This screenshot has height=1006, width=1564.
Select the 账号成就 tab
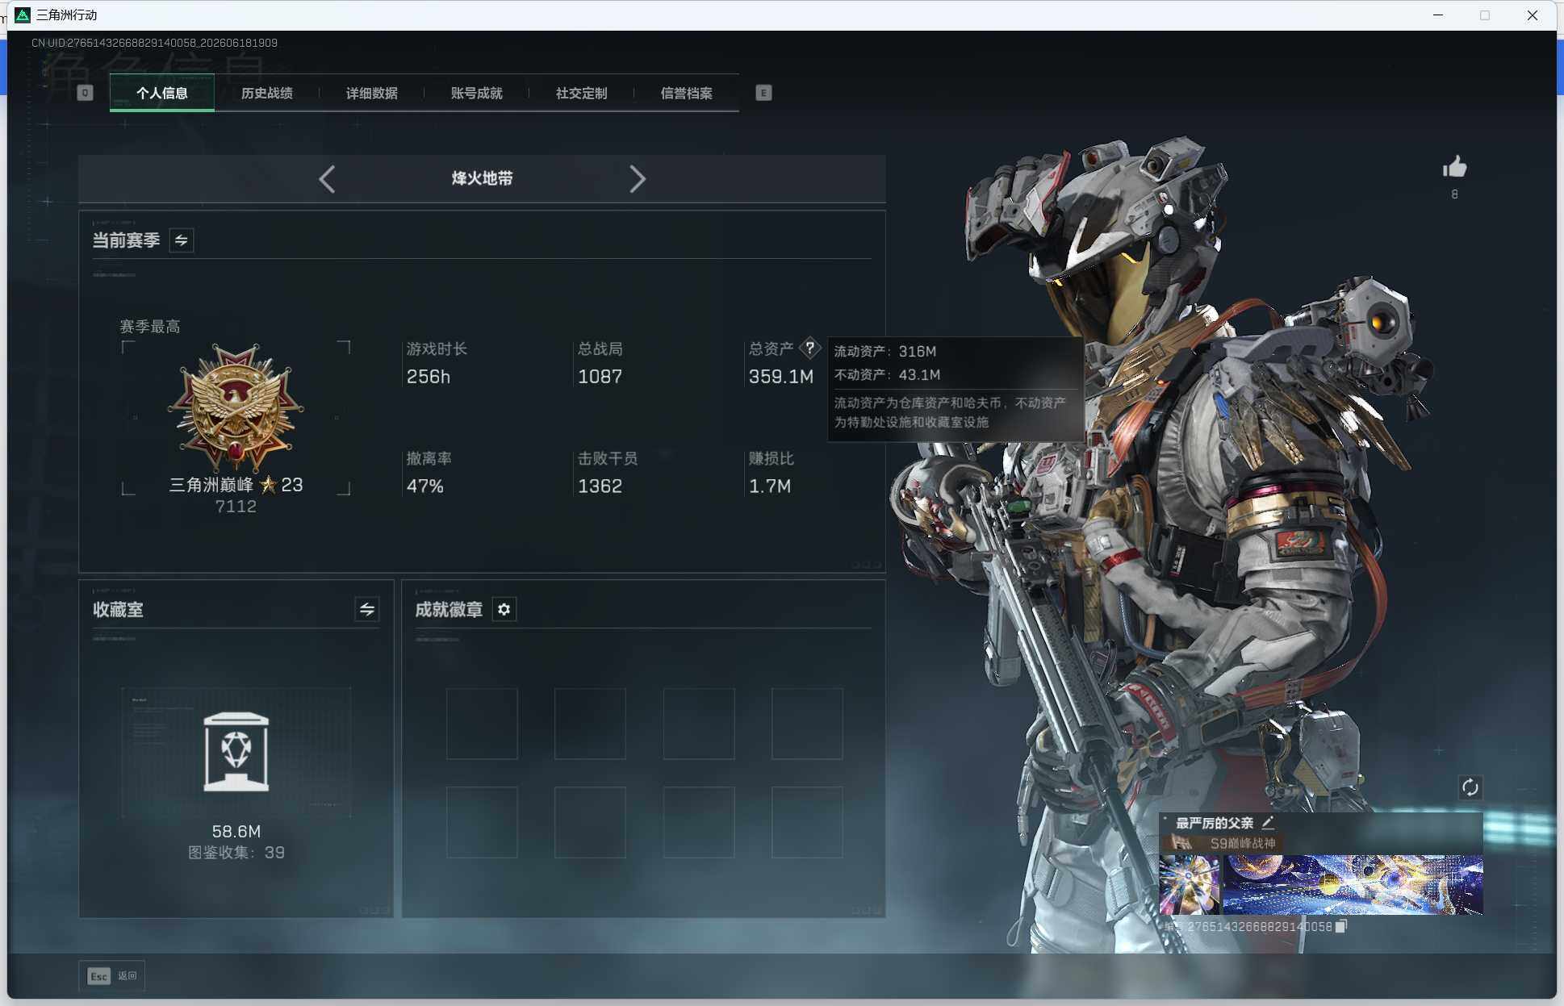[477, 93]
